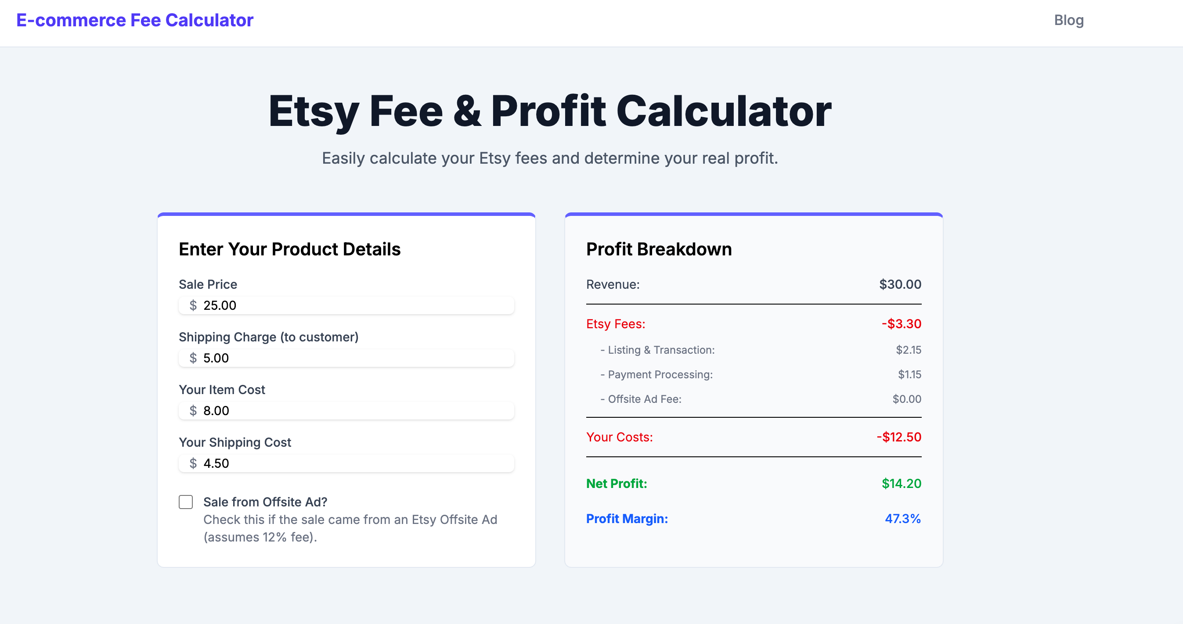Click the Net Profit amount $14.20

[901, 483]
